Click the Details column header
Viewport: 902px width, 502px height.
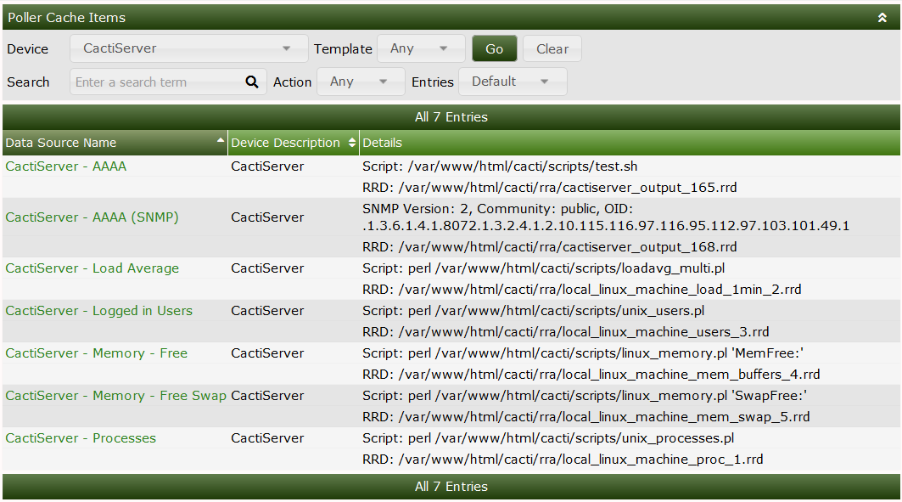[383, 143]
